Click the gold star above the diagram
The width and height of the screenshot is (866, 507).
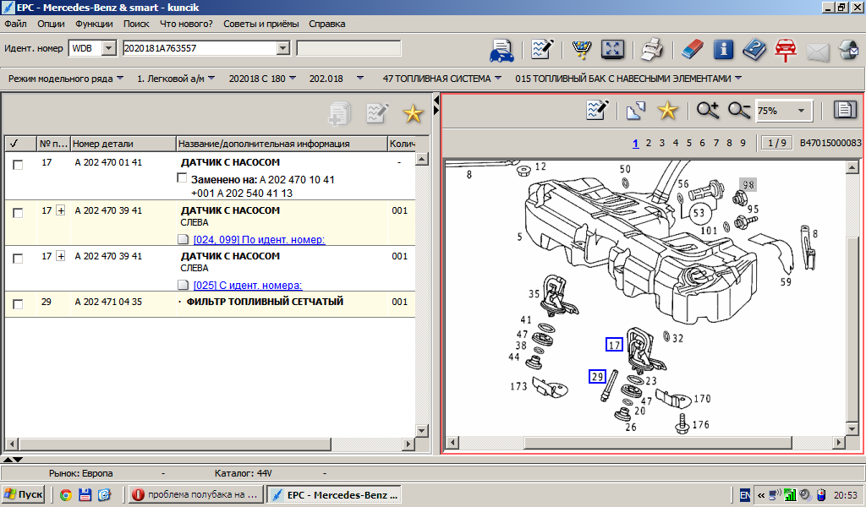click(x=667, y=110)
